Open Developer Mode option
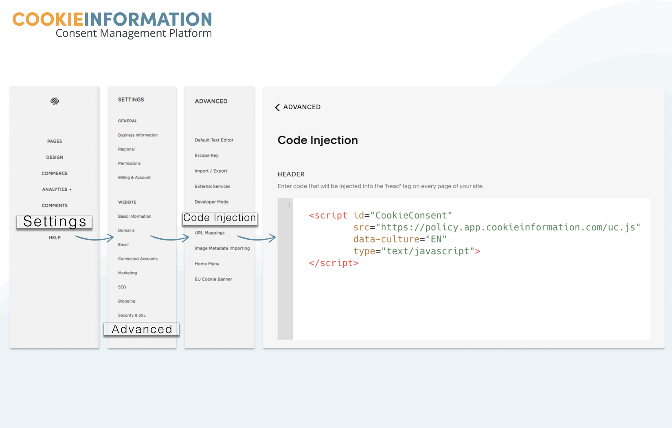 tap(211, 202)
